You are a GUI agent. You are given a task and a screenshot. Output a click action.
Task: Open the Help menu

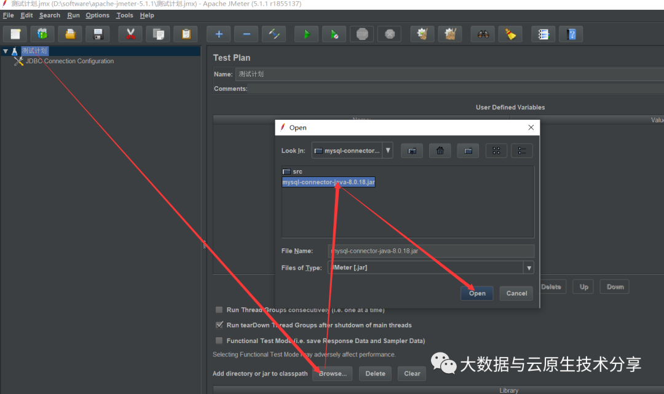click(147, 15)
